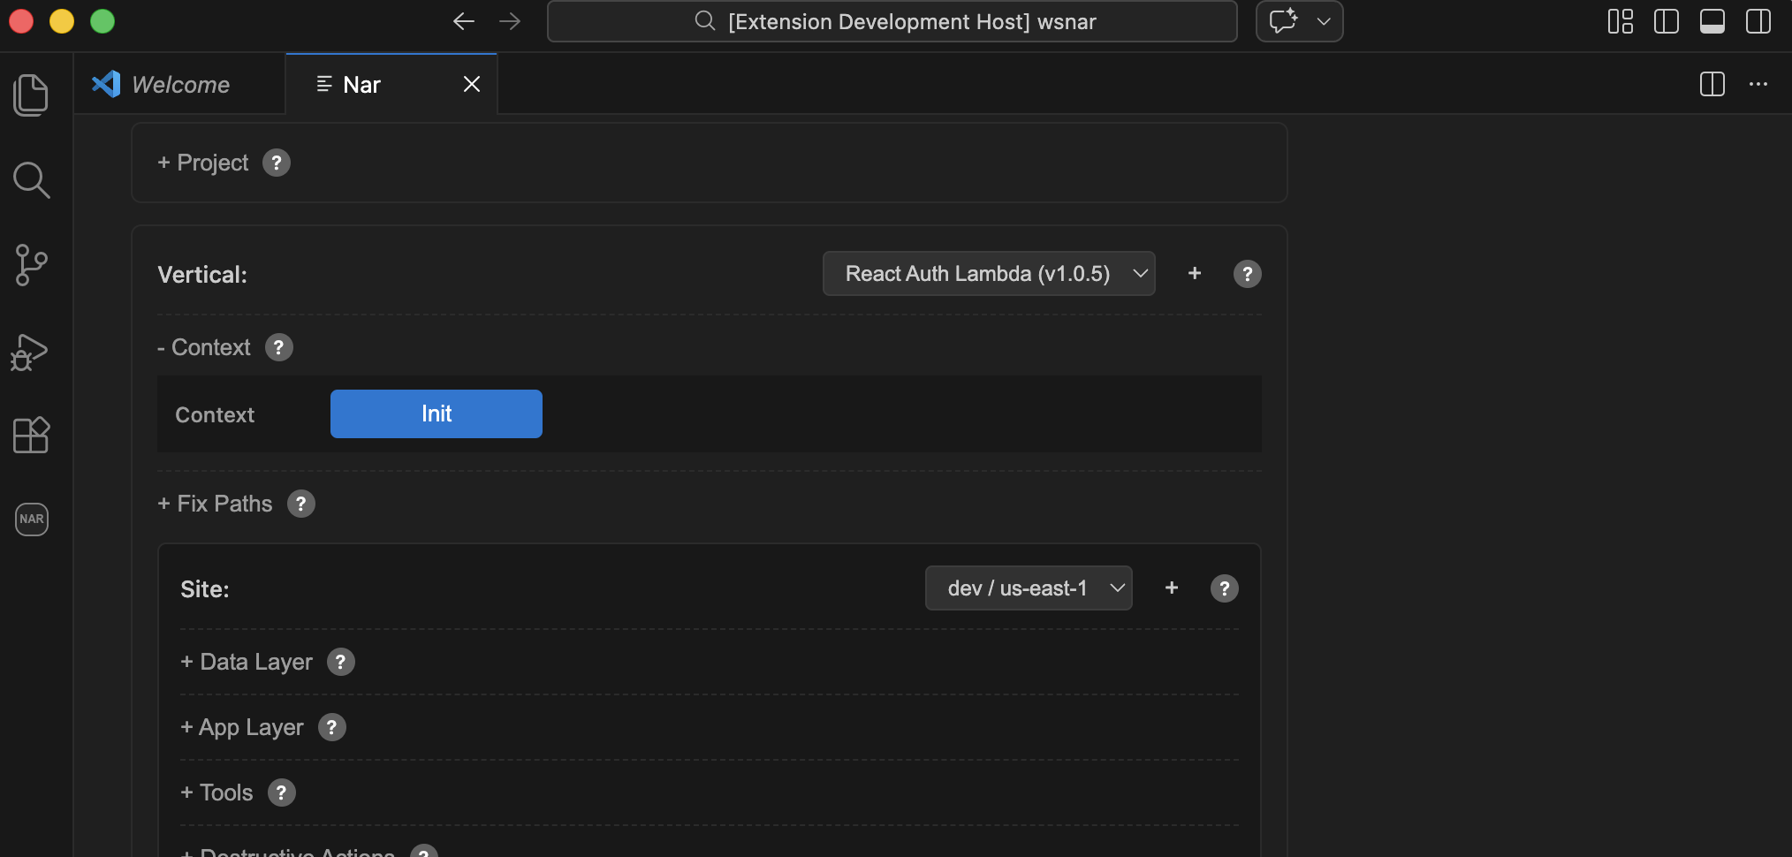Open the Explorer view in activity bar
Image resolution: width=1792 pixels, height=857 pixels.
(31, 95)
